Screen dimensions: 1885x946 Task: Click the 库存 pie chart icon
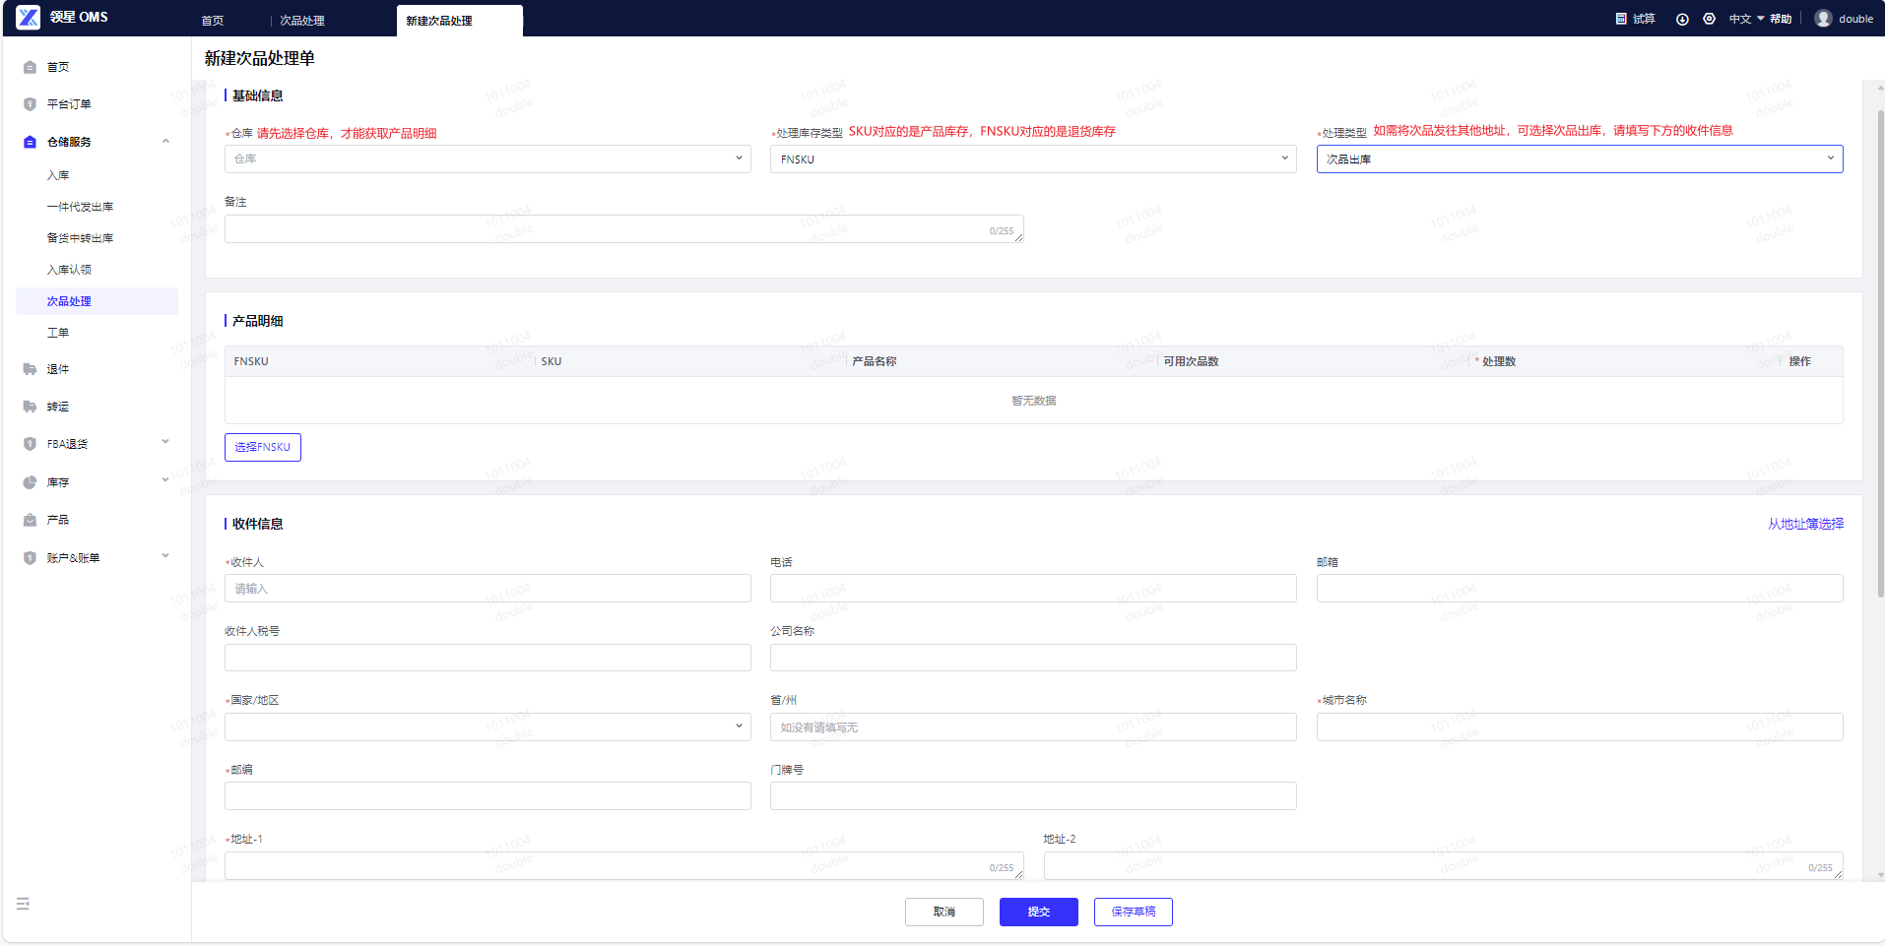[x=30, y=482]
